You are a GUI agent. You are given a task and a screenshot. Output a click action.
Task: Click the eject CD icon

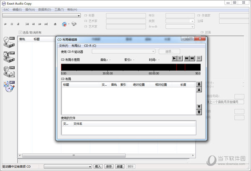tap(55, 24)
